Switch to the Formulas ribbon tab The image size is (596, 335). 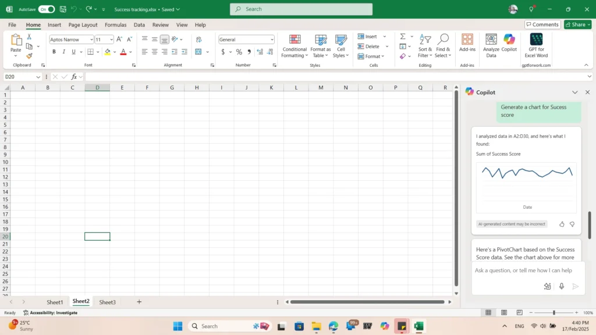[116, 24]
